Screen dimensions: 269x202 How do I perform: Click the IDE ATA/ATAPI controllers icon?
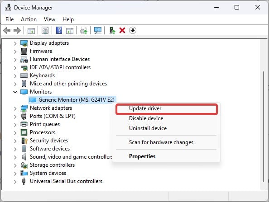(24, 67)
